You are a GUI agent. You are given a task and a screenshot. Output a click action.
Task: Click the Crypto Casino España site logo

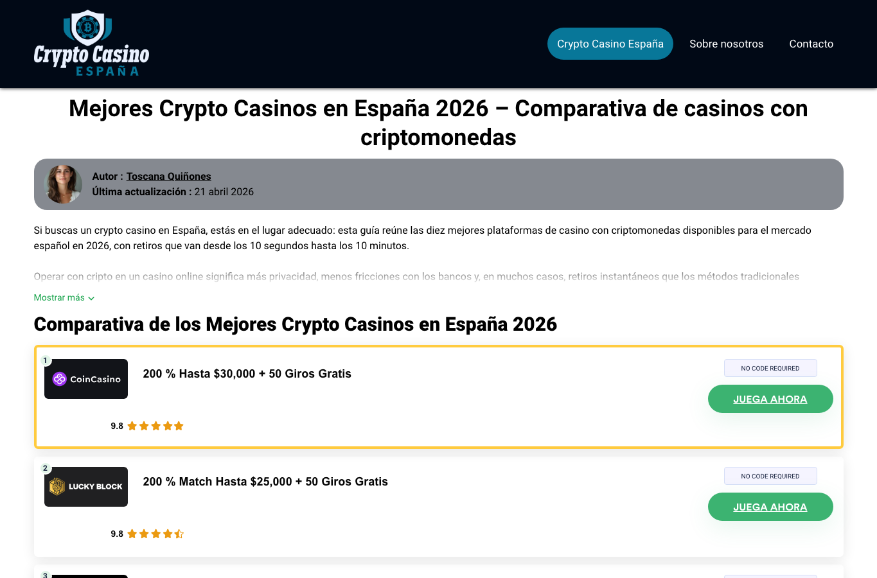point(91,44)
